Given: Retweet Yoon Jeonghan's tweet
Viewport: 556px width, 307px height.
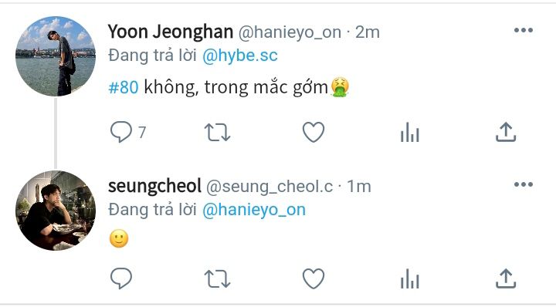Looking at the screenshot, I should [x=217, y=133].
